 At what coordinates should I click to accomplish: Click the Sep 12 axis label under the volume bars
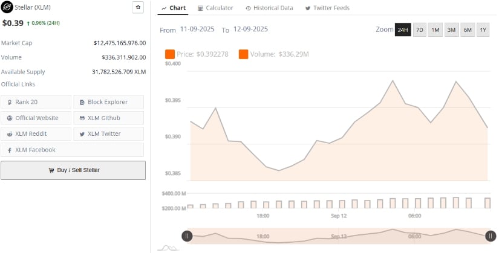coord(339,216)
